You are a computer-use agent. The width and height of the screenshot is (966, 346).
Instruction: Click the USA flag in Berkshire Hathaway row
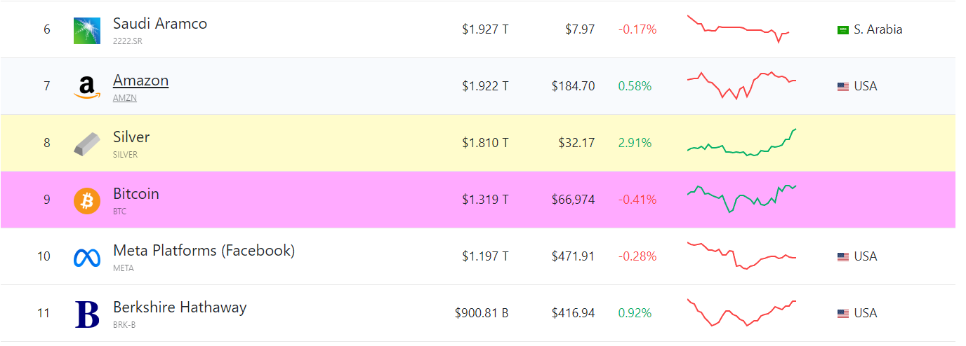[843, 314]
